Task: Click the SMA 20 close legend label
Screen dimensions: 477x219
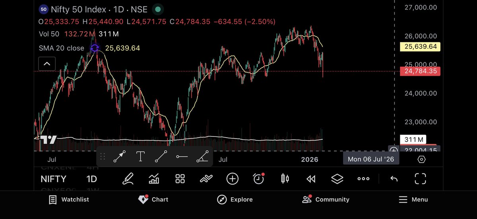Action: coord(62,48)
